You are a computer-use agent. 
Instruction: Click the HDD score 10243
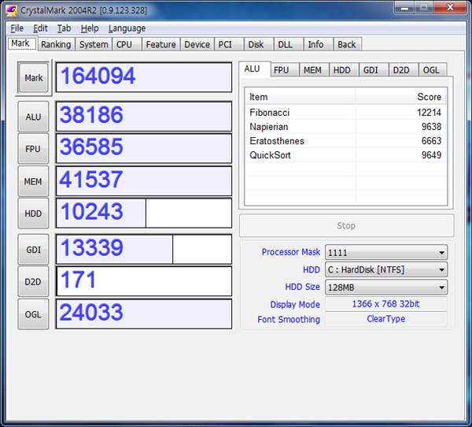coord(92,211)
